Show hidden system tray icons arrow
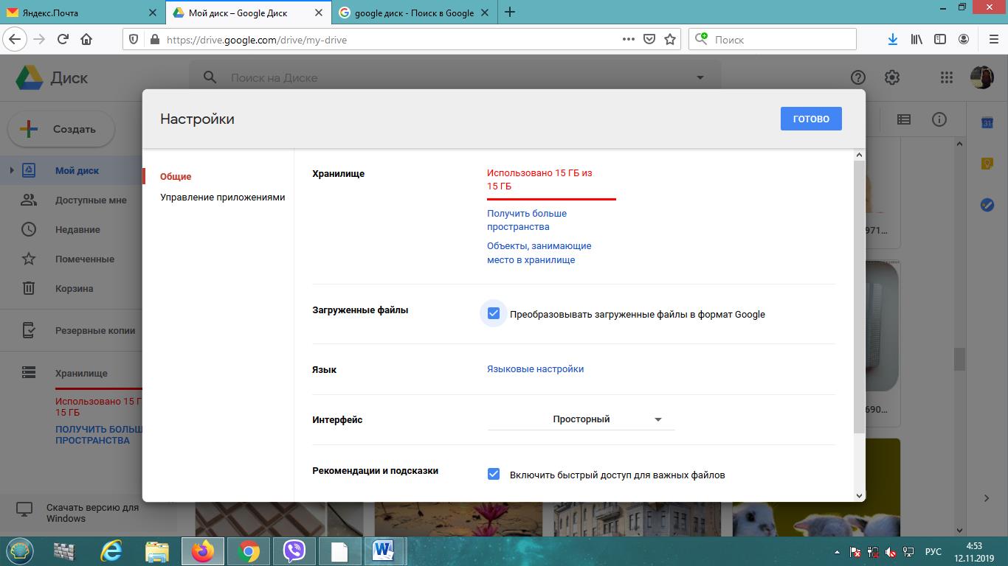The image size is (1008, 566). (836, 552)
